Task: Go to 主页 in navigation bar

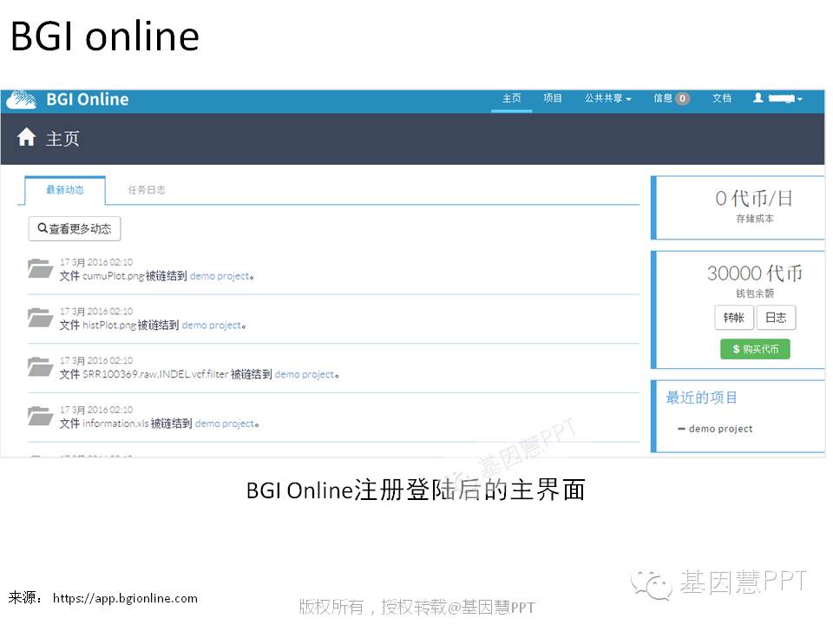Action: tap(512, 99)
